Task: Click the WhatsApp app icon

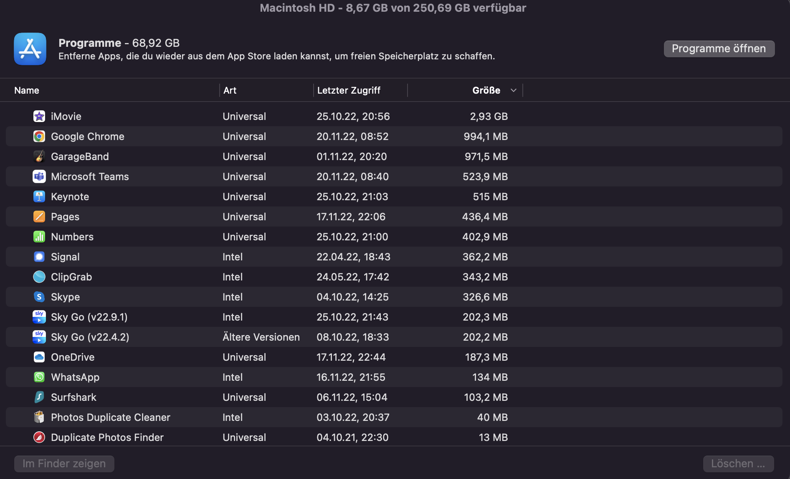Action: click(39, 377)
